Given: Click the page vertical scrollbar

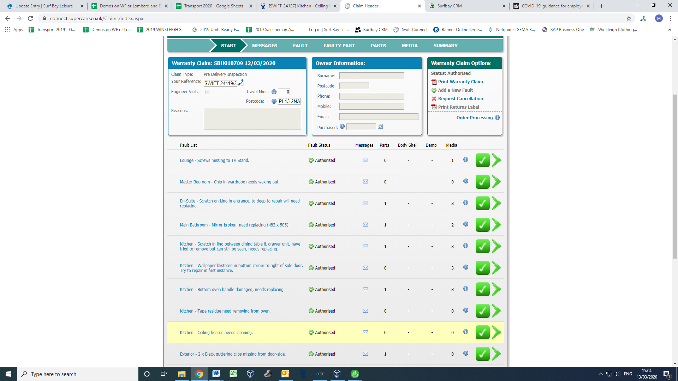Looking at the screenshot, I should tap(675, 176).
